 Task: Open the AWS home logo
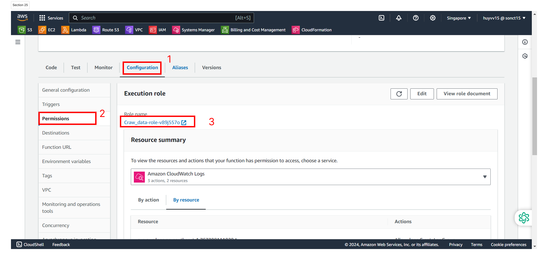(x=22, y=18)
